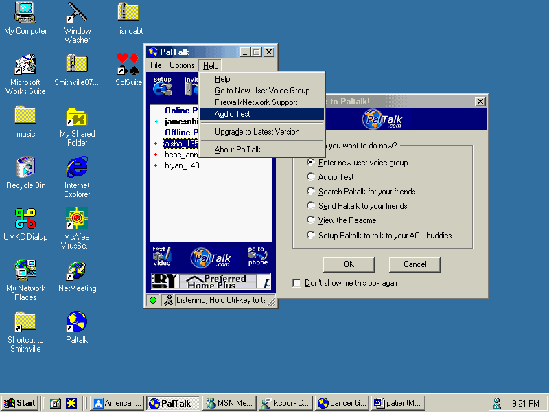
Task: Click PalTalk taskbar button
Action: (174, 403)
